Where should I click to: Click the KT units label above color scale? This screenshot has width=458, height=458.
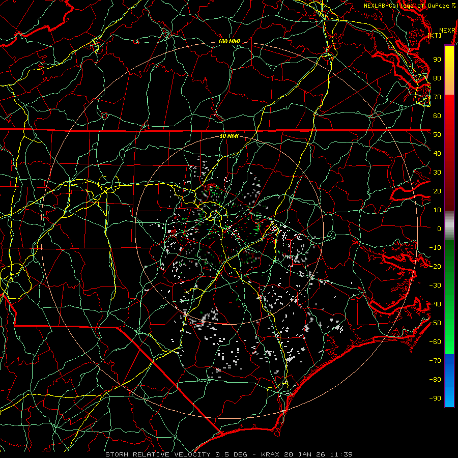pyautogui.click(x=434, y=35)
